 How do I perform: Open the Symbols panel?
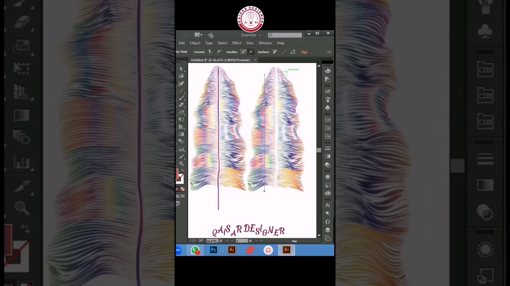pos(328,108)
